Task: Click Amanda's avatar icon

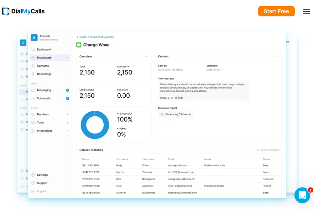Action: [34, 38]
